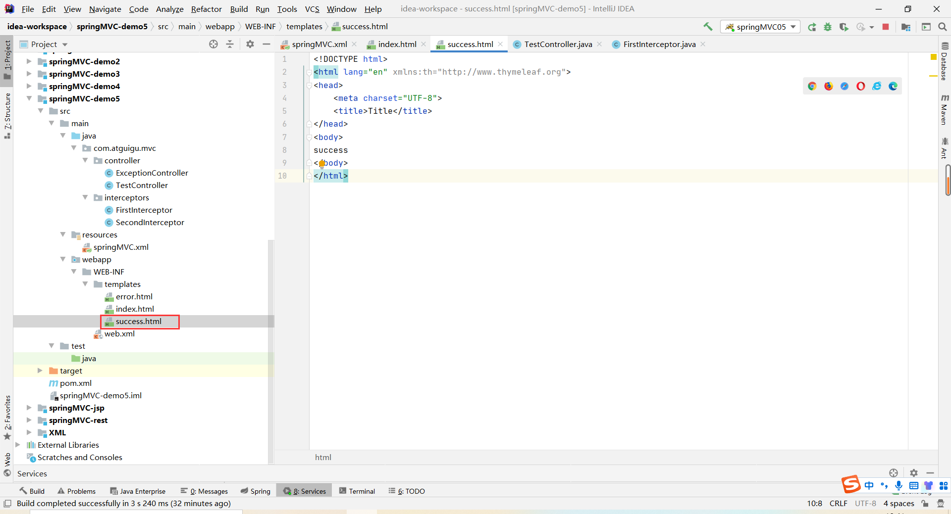This screenshot has width=951, height=514.
Task: Click the editor vertical scrollbar thumb
Action: (x=948, y=180)
